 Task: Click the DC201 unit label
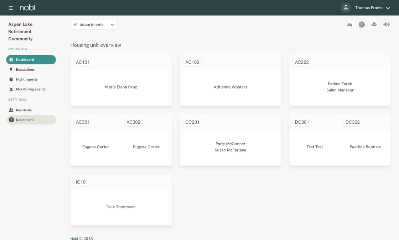pyautogui.click(x=192, y=122)
